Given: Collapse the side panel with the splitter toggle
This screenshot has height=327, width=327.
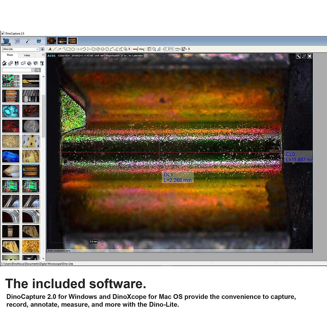Looking at the screenshot, I should coord(43,55).
